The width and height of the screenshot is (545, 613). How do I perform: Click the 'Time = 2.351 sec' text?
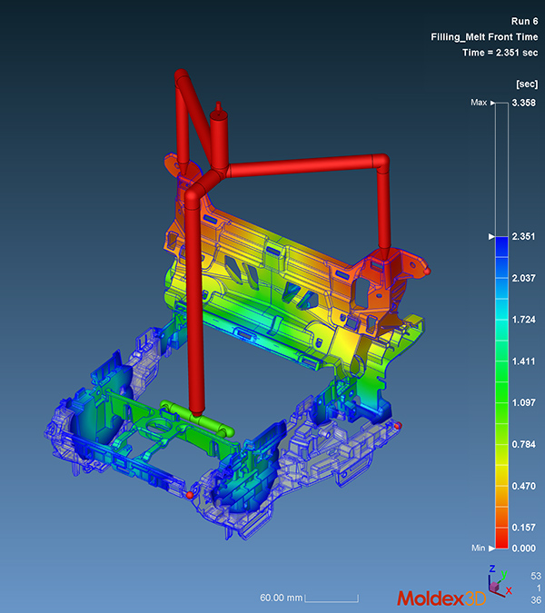click(500, 53)
